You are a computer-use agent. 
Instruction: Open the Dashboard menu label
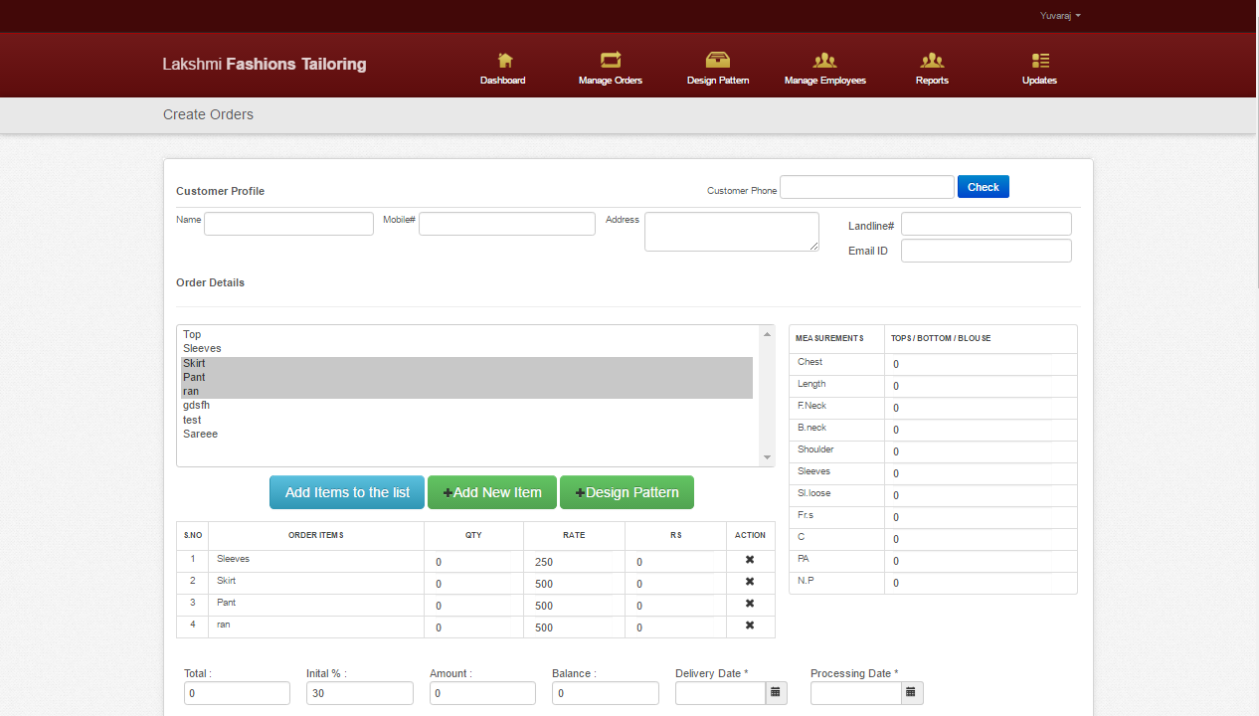503,81
